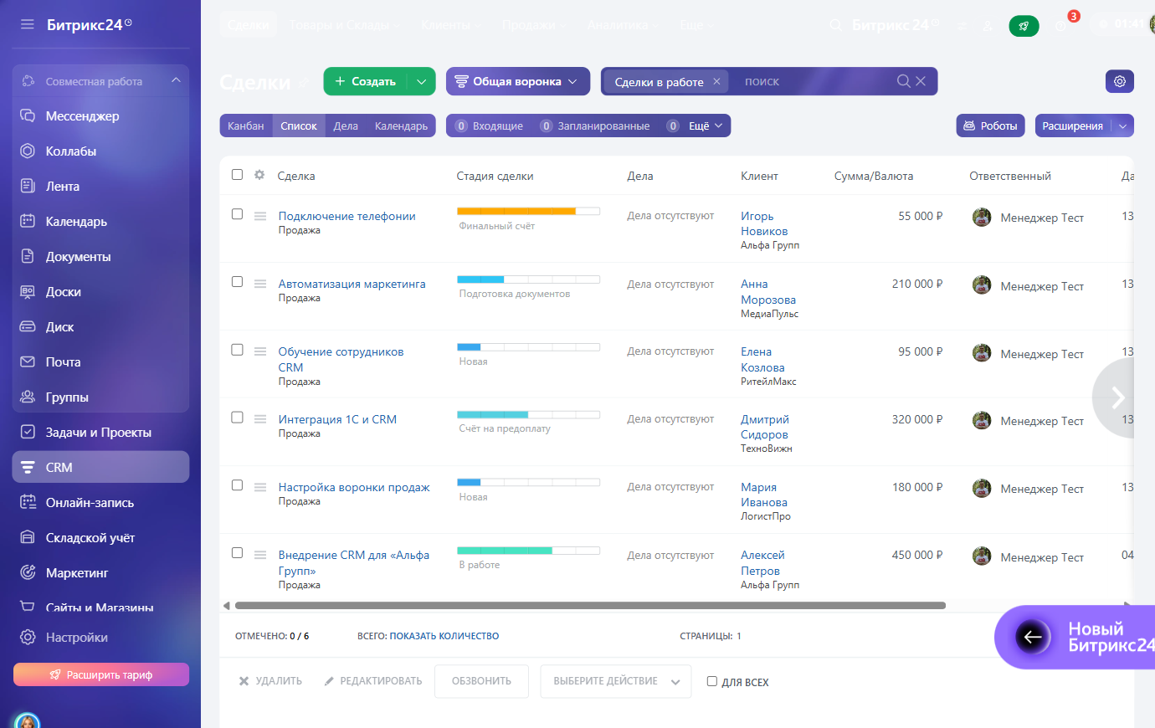Open the Расширения dropdown arrow
Screen dimensions: 1155x728
[x=1122, y=126]
